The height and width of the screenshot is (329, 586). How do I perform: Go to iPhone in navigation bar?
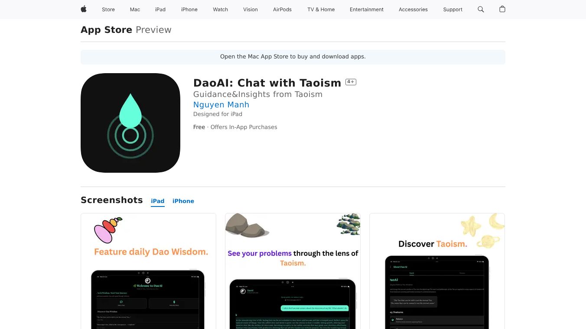189,10
